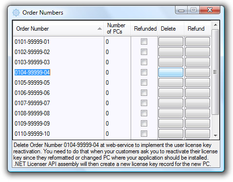This screenshot has height=182, width=233.
Task: Click Delete button for order 0102-99999-02
Action: coord(171,52)
